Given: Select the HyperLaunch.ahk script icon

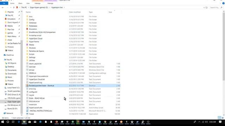Looking at the screenshot, I should pos(27,107).
